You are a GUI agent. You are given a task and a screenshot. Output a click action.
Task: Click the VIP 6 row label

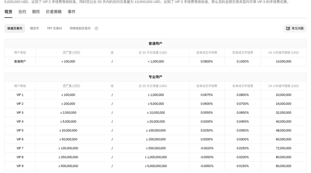click(x=20, y=139)
